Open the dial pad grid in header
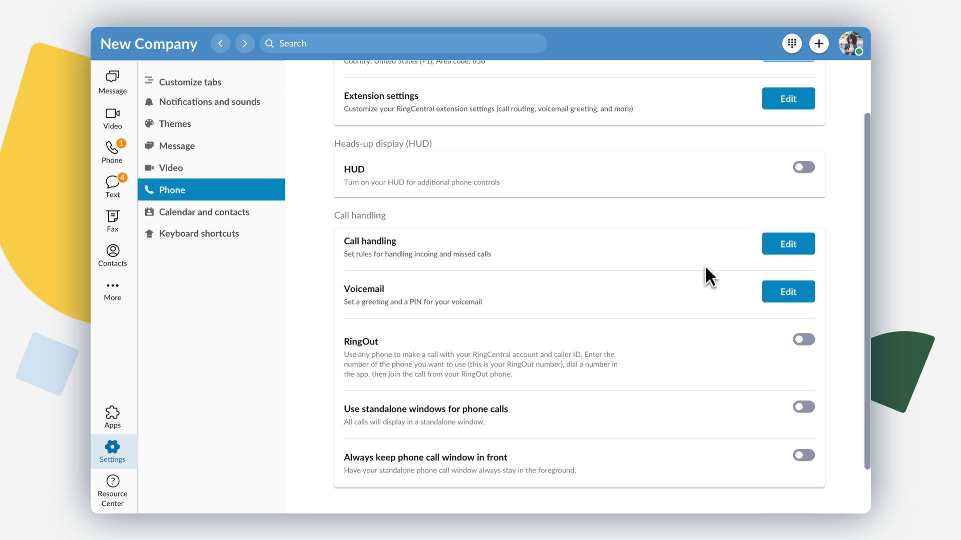This screenshot has height=540, width=961. click(x=792, y=43)
